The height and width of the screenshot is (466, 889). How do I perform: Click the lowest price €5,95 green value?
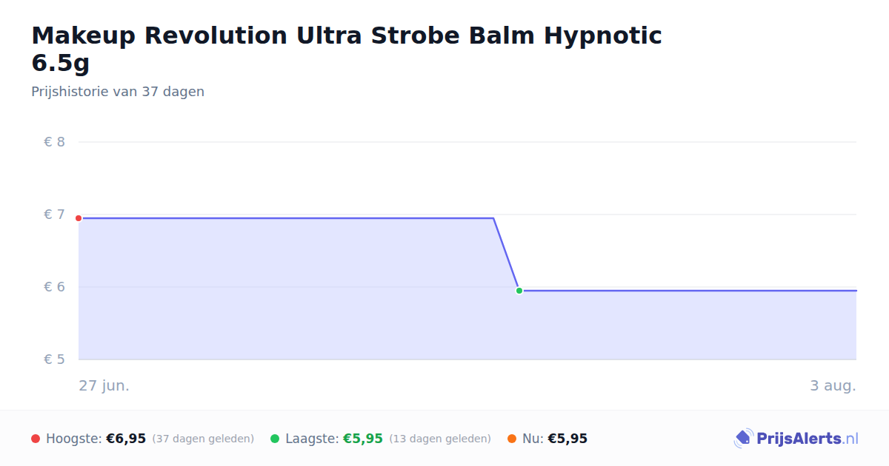(363, 439)
